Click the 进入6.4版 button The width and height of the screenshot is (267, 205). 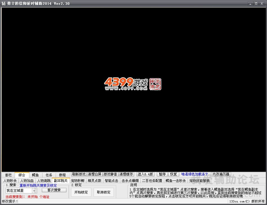tap(145, 174)
